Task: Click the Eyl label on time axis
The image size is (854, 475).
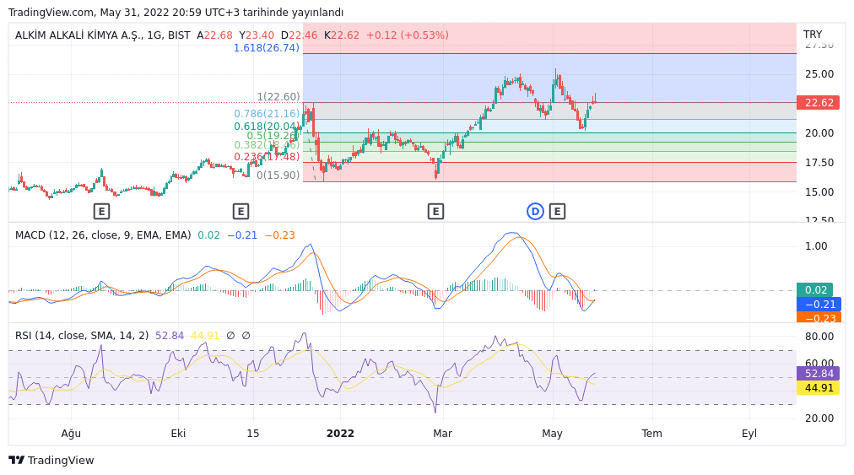Action: 749,434
